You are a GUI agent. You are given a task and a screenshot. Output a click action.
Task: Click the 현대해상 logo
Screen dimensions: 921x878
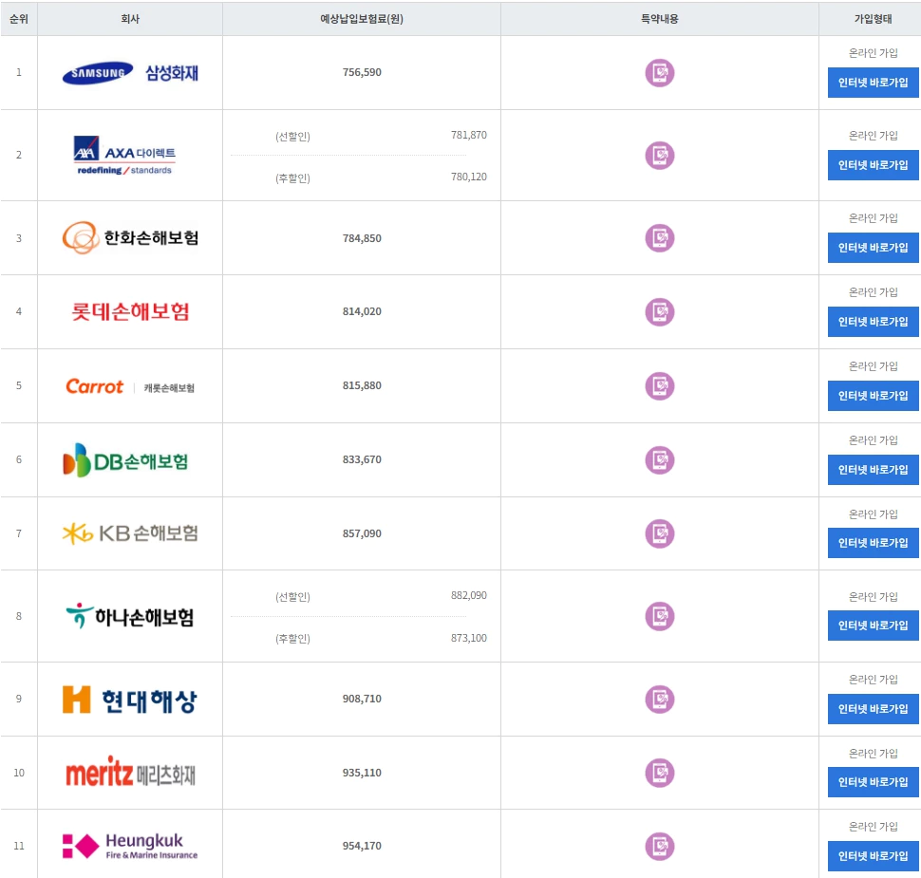coord(130,700)
